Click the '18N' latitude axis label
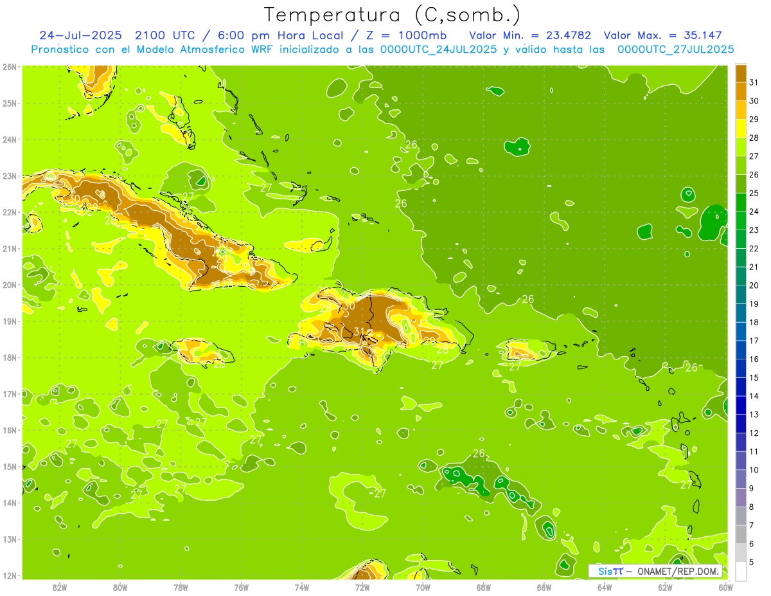771x596 pixels. (10, 357)
